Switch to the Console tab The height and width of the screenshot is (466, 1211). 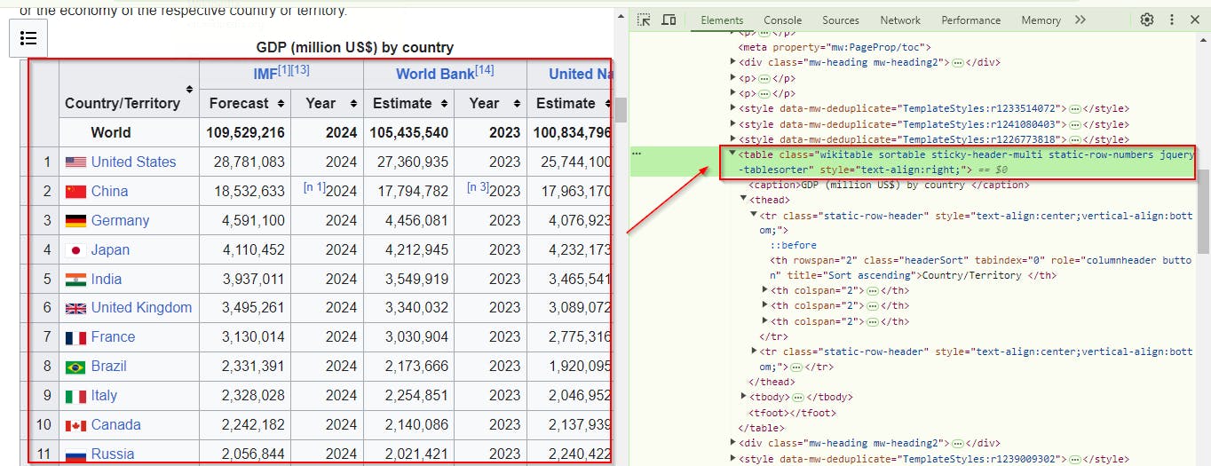pos(782,20)
